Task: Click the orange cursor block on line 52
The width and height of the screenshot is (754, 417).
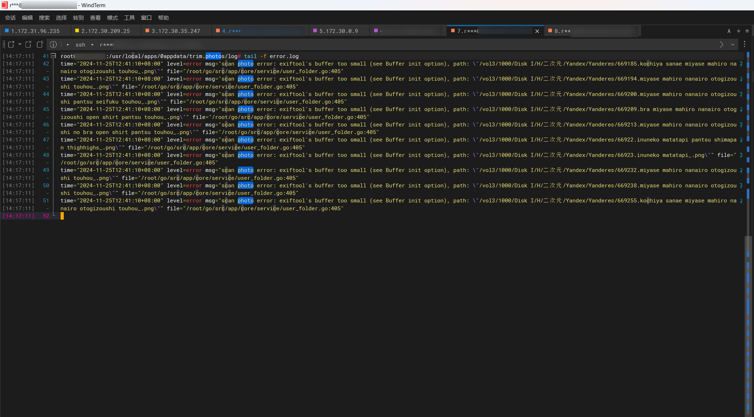Action: 62,216
